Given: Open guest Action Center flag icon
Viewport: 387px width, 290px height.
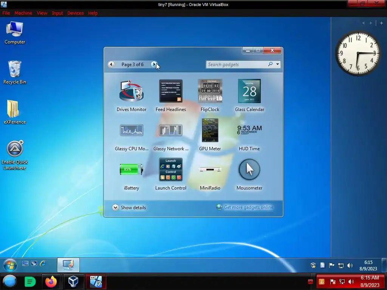Looking at the screenshot, I should click(x=331, y=265).
